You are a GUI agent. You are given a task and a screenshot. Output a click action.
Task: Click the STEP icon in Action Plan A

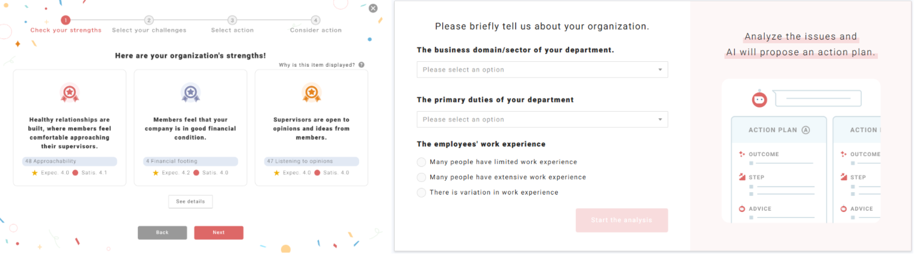pyautogui.click(x=742, y=177)
